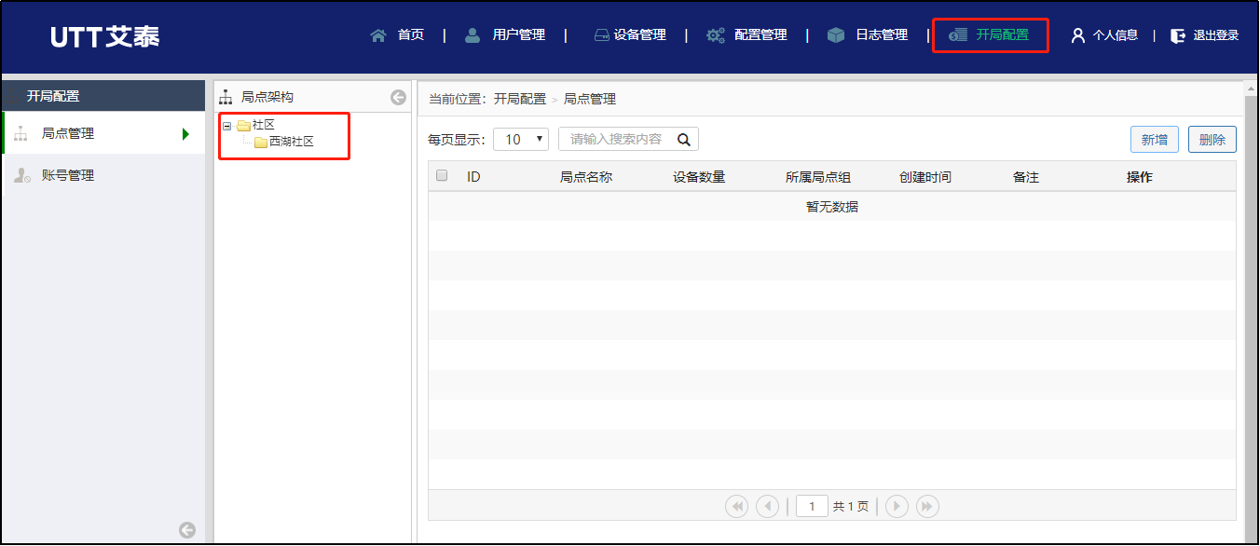Image resolution: width=1260 pixels, height=546 pixels.
Task: Click the 所属局点组 column header
Action: [x=818, y=177]
